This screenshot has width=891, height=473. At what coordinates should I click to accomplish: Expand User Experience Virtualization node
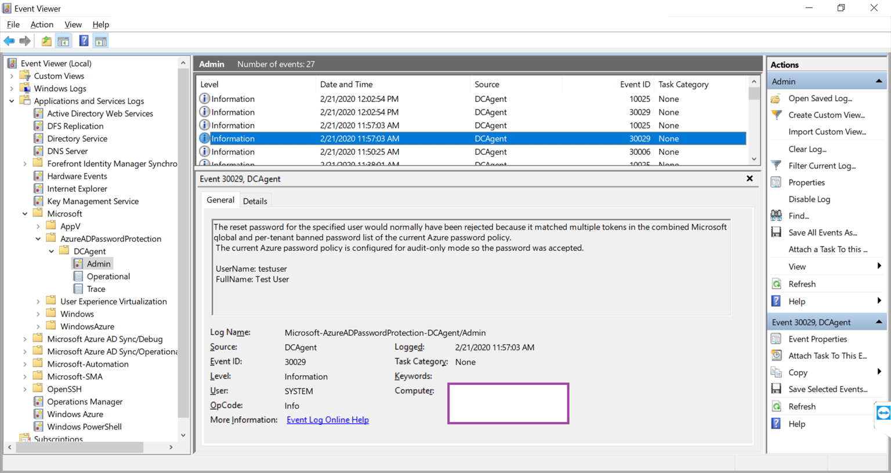coord(38,301)
